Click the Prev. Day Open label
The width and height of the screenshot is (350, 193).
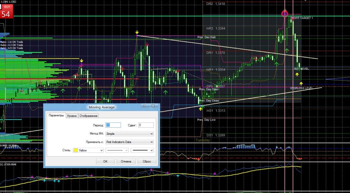[209, 89]
